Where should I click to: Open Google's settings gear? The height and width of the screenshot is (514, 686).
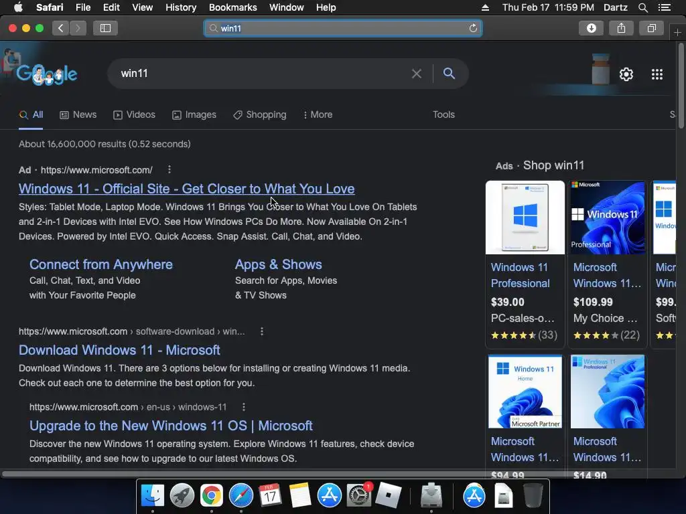626,74
